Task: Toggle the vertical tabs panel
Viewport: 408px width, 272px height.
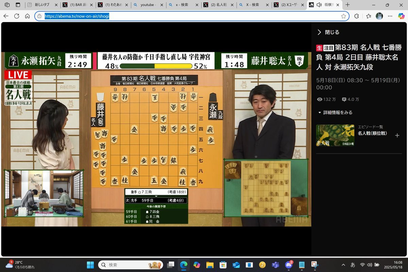Action: (x=18, y=5)
